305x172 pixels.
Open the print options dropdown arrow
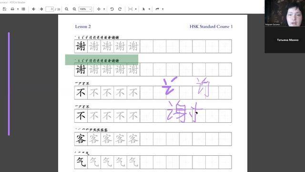tap(18, 9)
